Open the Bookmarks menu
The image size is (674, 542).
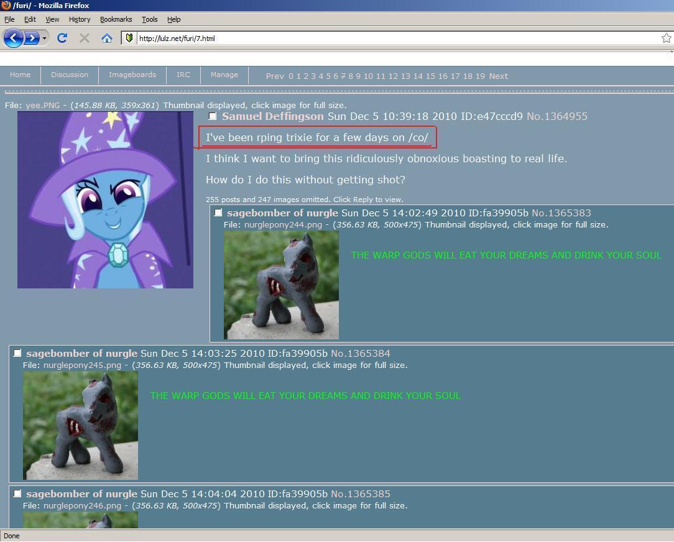pyautogui.click(x=116, y=19)
